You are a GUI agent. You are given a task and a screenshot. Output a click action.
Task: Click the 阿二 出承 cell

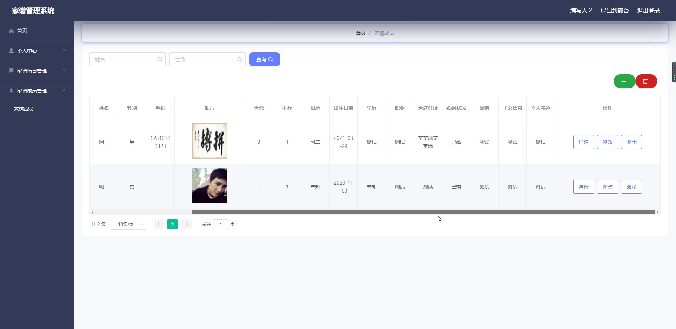315,142
